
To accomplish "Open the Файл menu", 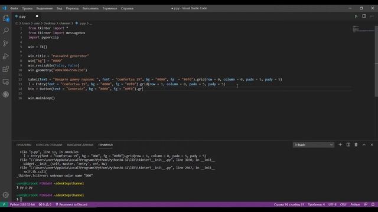I will (x=14, y=8).
